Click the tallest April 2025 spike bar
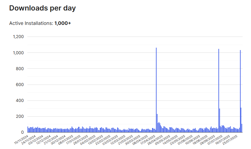Screen dimensions: 251x149 tap(156, 90)
